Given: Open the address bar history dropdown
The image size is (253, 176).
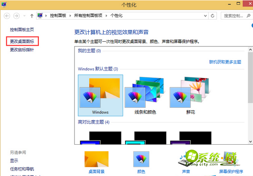Looking at the screenshot, I should tap(205, 16).
